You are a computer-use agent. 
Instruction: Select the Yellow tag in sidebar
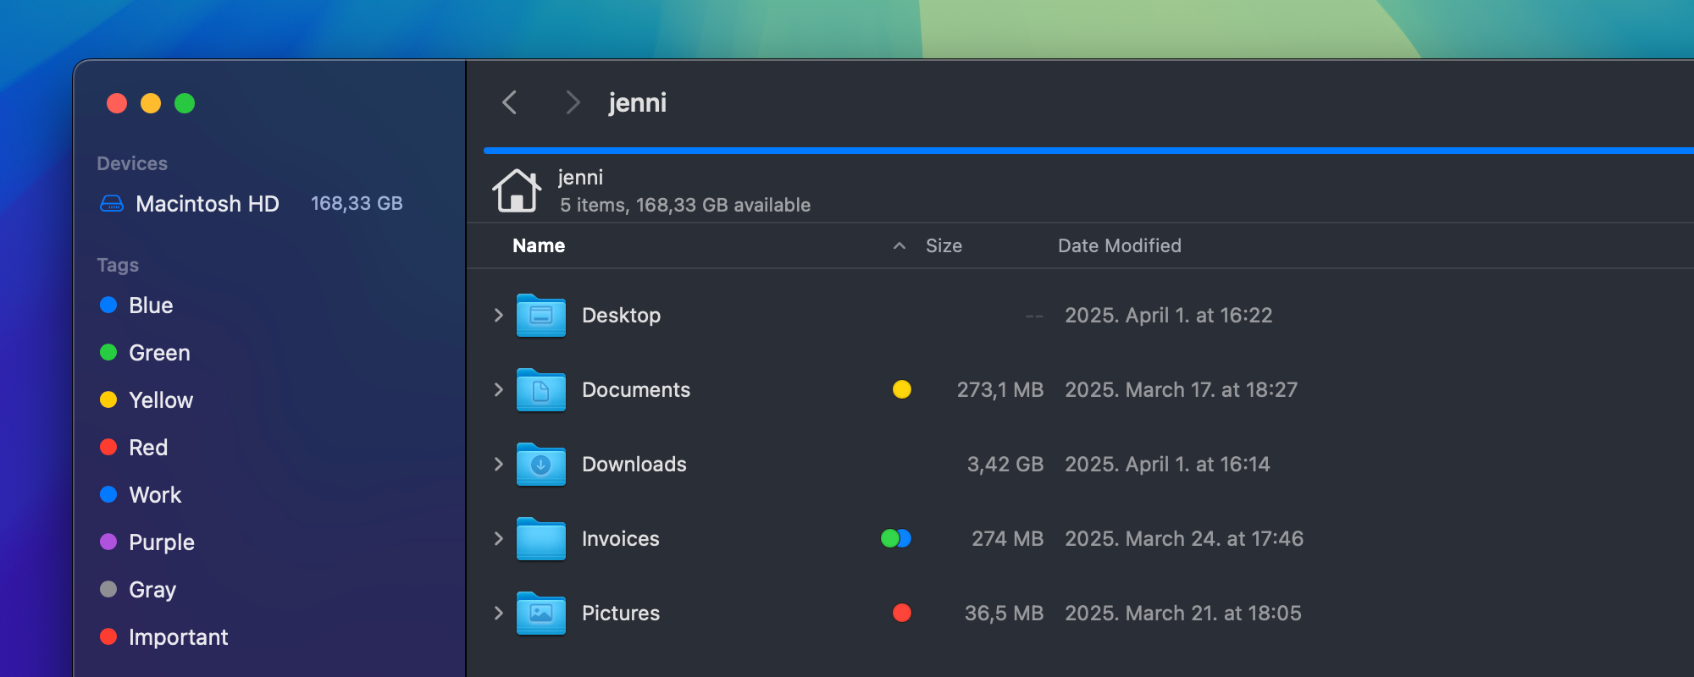[x=161, y=399]
